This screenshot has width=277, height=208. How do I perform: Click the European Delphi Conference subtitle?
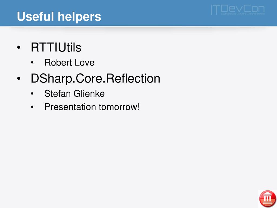click(x=243, y=14)
